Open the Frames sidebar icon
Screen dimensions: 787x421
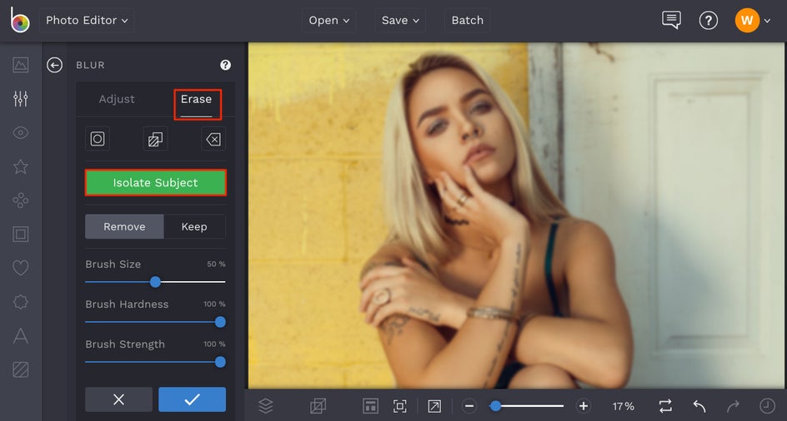[21, 234]
